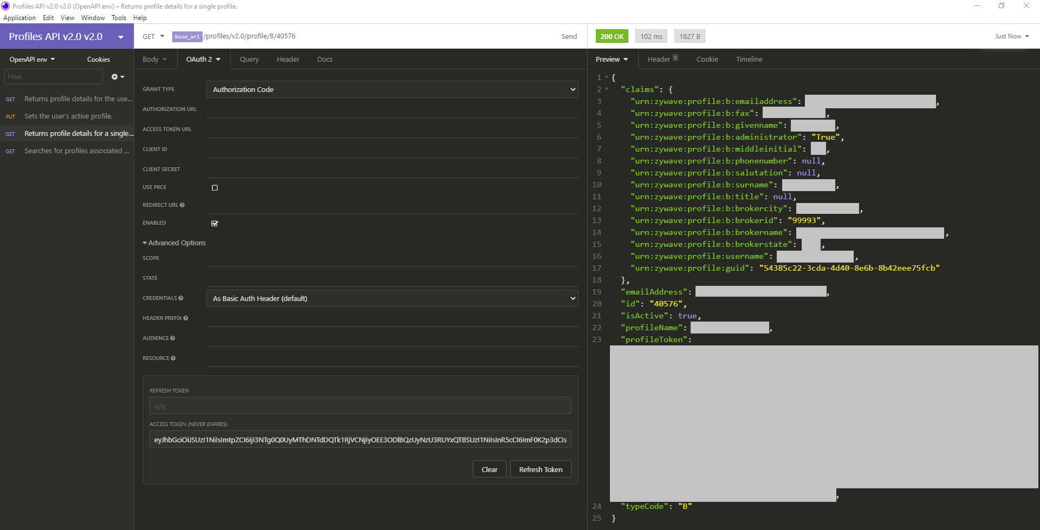Click the Insomnia app logo icon
This screenshot has width=1040, height=530.
[5, 6]
